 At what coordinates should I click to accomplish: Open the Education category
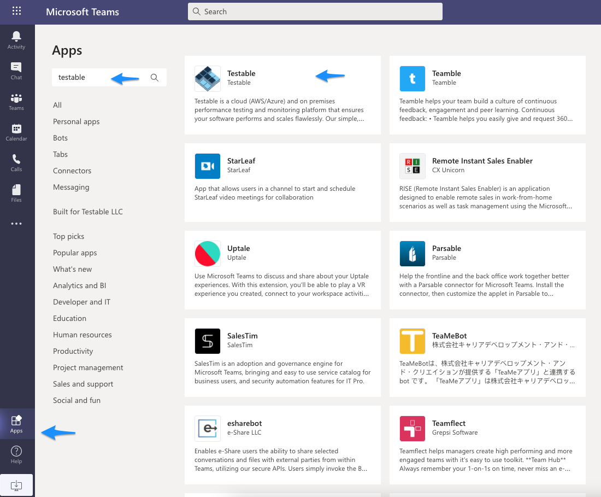pyautogui.click(x=69, y=318)
